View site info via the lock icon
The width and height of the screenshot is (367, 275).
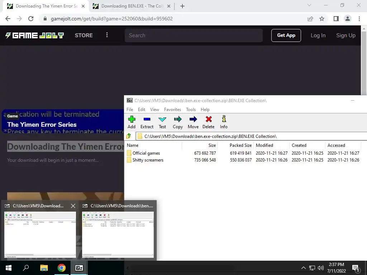45,19
